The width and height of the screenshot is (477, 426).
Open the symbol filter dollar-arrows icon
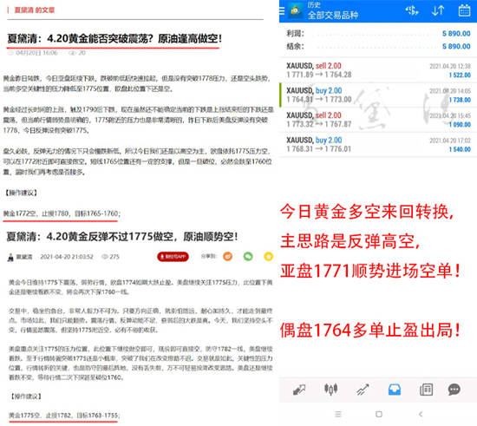412,10
